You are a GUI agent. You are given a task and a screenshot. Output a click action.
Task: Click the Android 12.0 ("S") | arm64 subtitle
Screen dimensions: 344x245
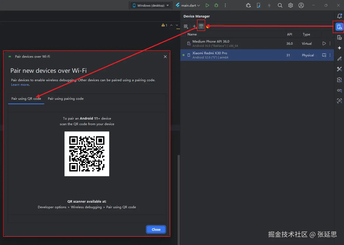[210, 57]
